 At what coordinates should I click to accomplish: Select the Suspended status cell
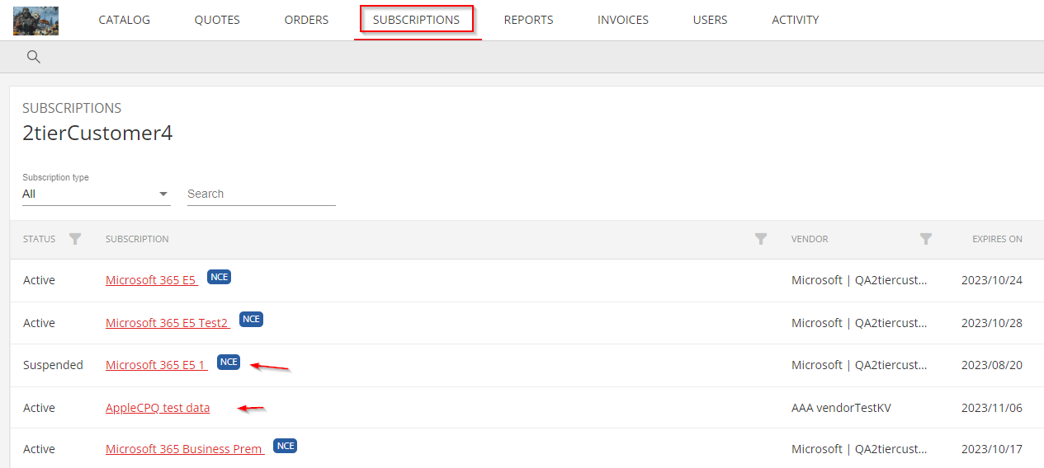[53, 365]
